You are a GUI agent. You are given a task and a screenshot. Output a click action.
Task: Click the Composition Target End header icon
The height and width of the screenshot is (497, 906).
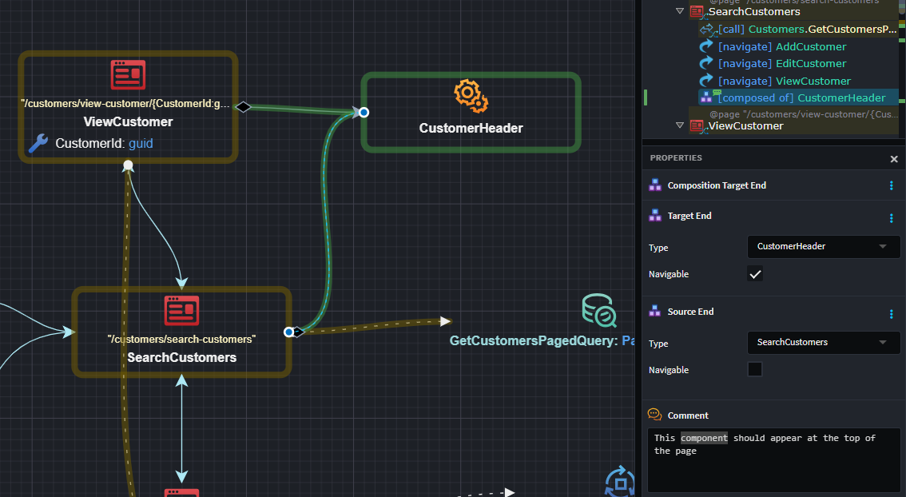click(x=655, y=185)
